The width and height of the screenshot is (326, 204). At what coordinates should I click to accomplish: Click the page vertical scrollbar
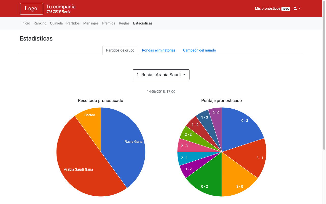point(324,75)
